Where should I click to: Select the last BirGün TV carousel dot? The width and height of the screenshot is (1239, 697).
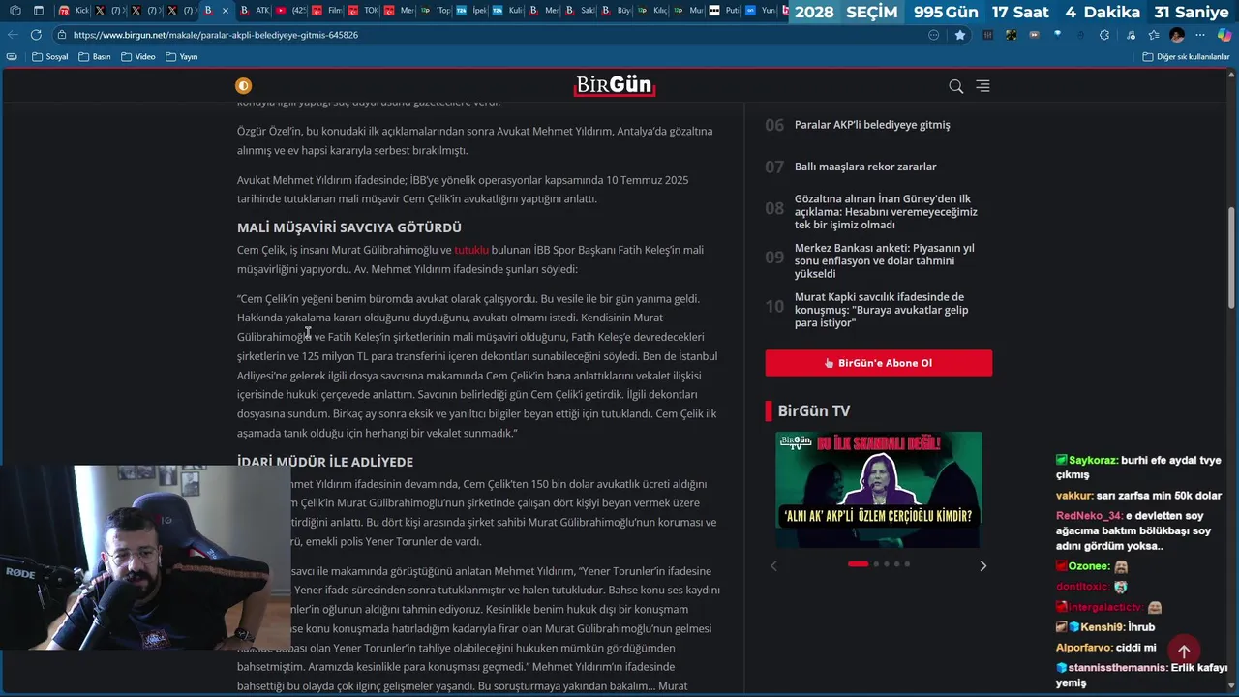pyautogui.click(x=907, y=563)
